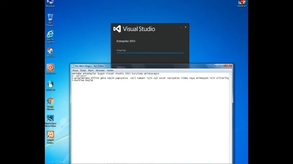The height and width of the screenshot is (164, 293).
Task: Open Dosya menu in Notepad
Action: (x=75, y=71)
